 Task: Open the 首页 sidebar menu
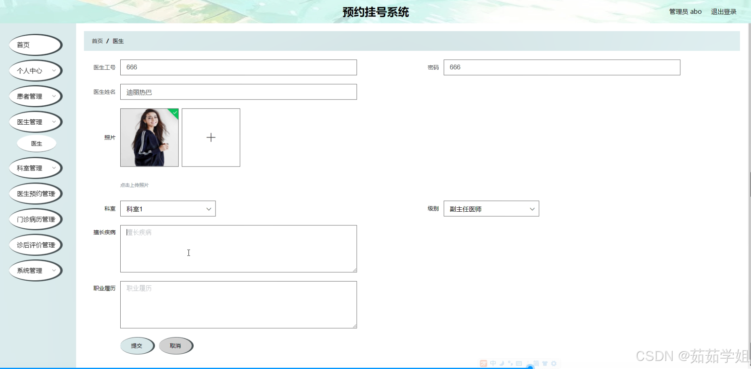click(36, 45)
